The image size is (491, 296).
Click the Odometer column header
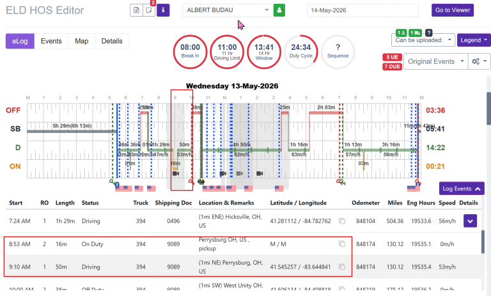coord(366,203)
